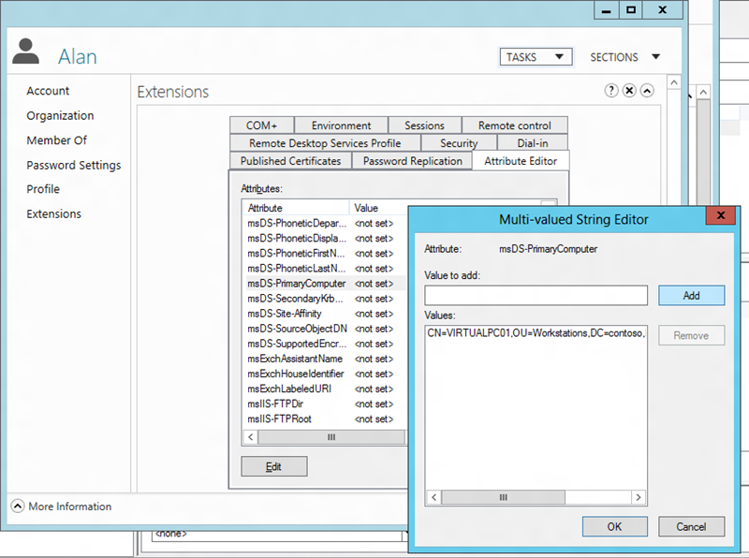Click Cancel in Multi-valued String Editor
The width and height of the screenshot is (749, 558).
(x=691, y=526)
